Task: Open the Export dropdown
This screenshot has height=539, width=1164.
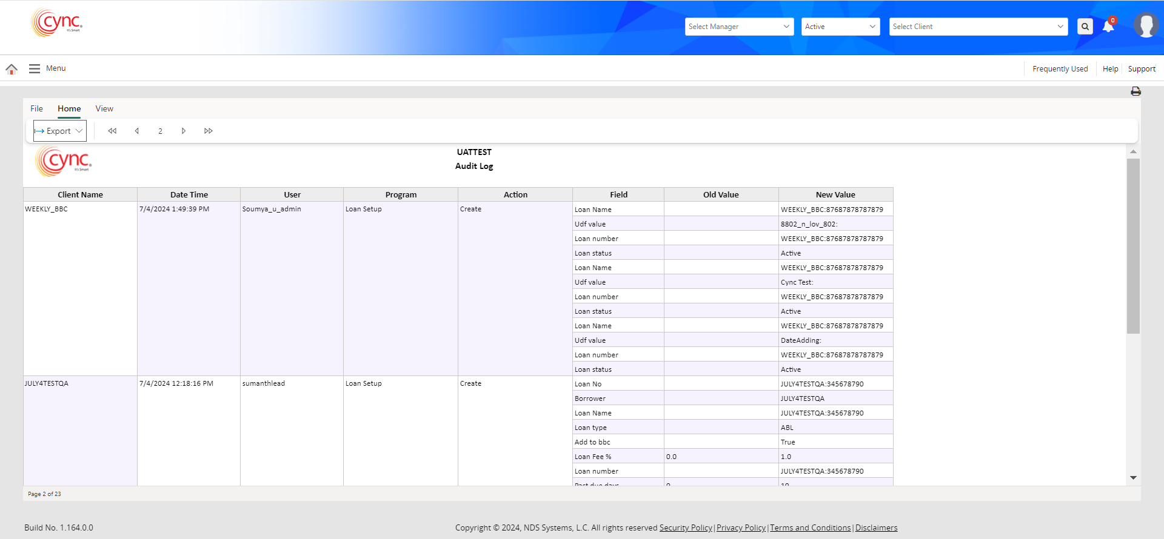Action: pyautogui.click(x=59, y=131)
